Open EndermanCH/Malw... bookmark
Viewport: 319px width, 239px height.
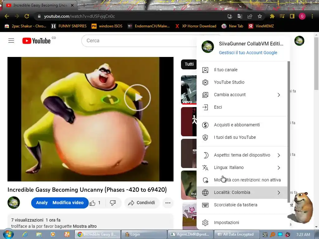149,26
